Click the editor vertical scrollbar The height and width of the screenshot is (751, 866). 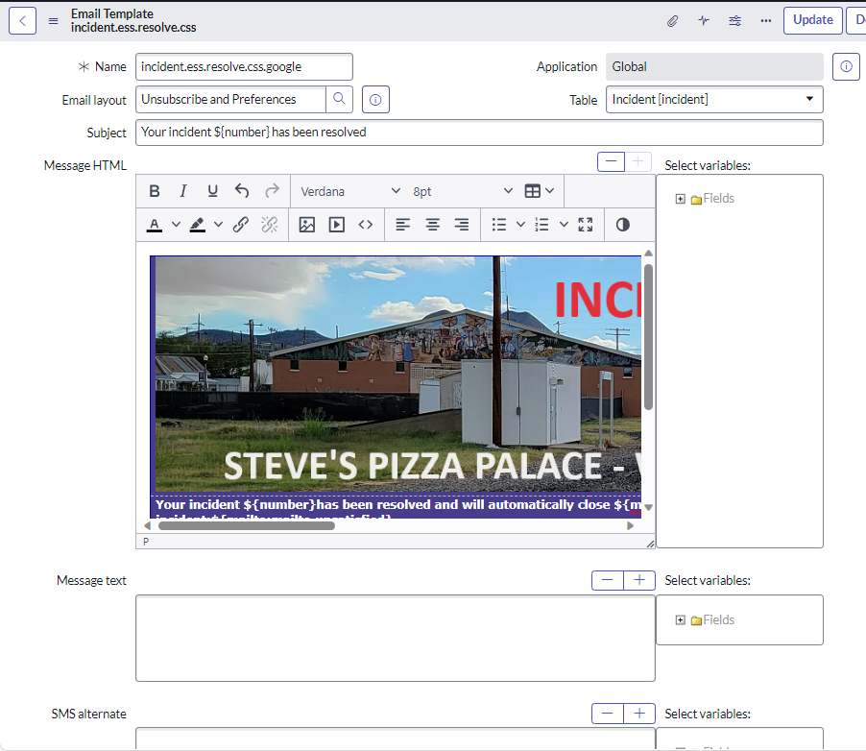tap(648, 336)
